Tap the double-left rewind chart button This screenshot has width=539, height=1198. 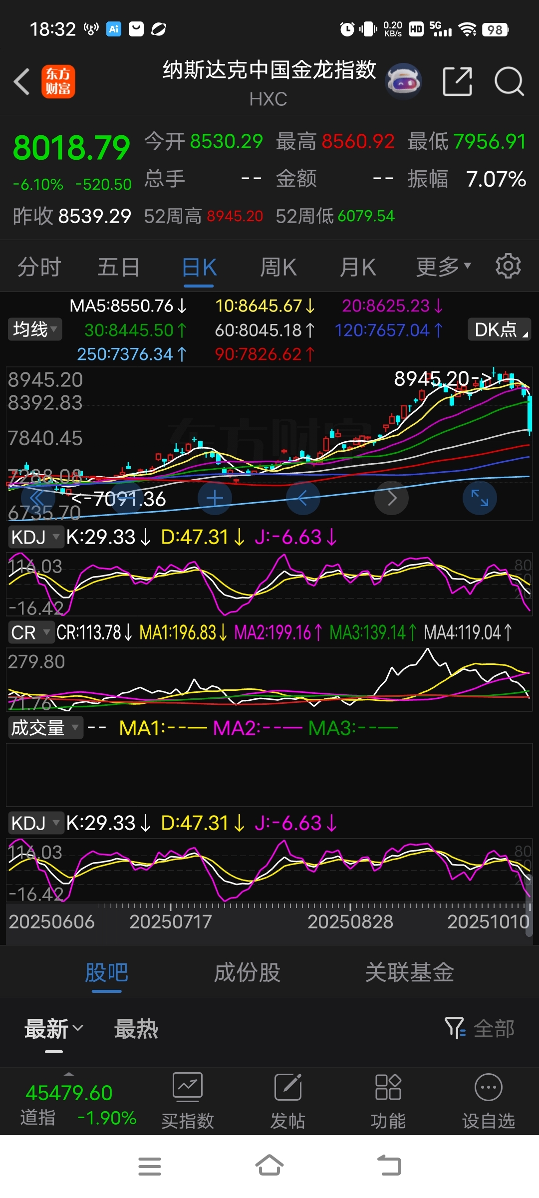point(38,498)
